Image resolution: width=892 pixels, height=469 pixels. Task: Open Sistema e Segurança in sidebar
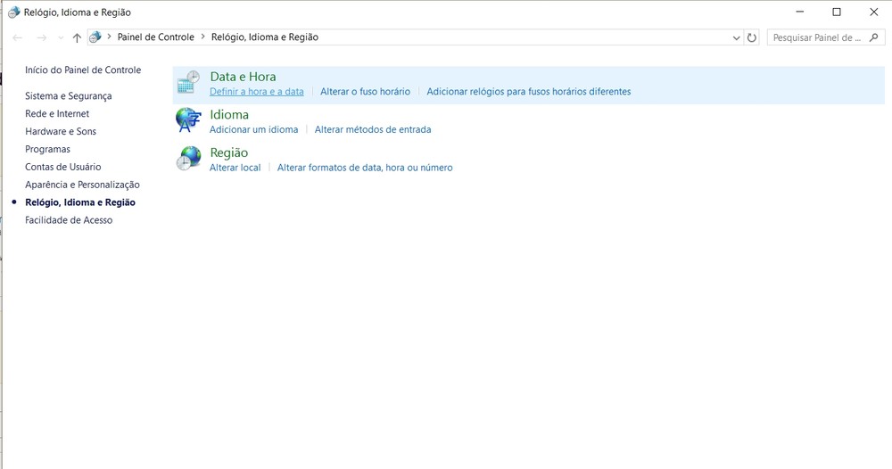point(69,96)
